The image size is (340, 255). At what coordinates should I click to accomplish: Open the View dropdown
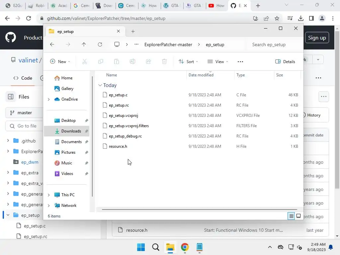pos(218,61)
